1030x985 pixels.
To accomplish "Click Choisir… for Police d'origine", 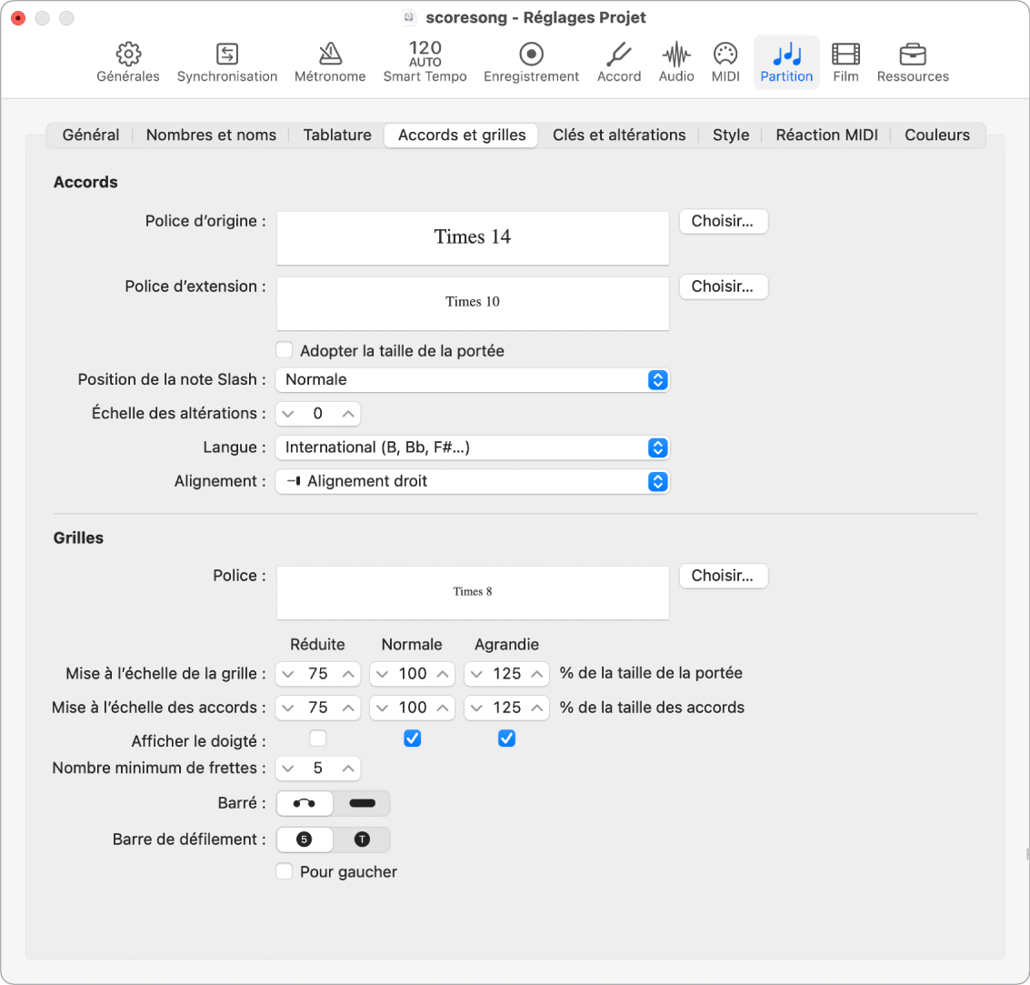I will click(x=723, y=221).
